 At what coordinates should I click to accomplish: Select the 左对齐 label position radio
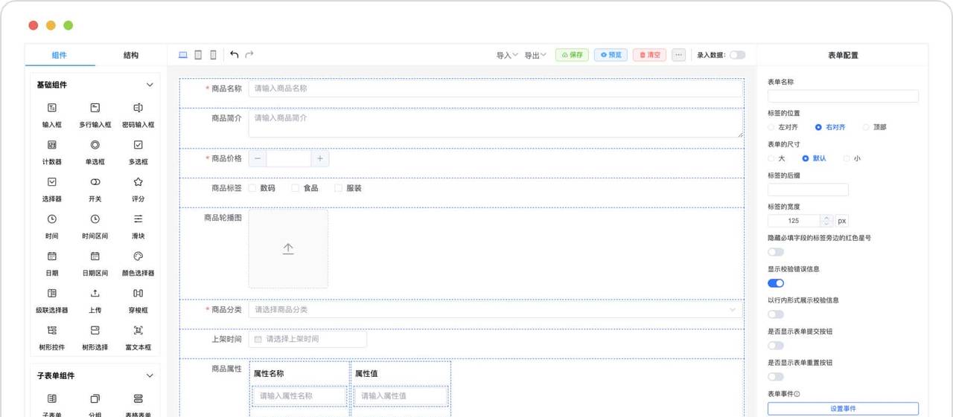click(771, 127)
